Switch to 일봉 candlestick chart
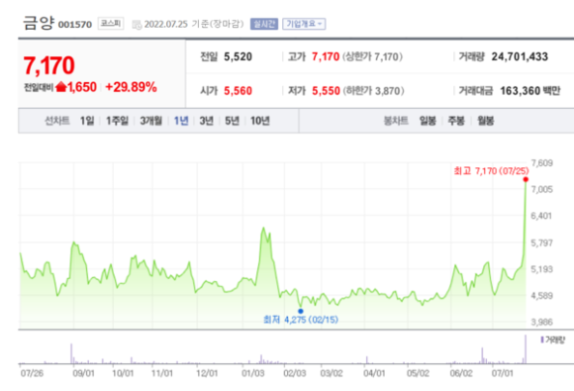 click(x=428, y=121)
